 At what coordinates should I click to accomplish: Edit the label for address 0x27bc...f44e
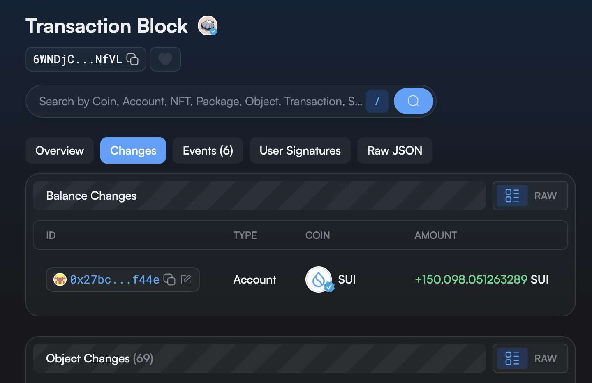click(x=186, y=279)
